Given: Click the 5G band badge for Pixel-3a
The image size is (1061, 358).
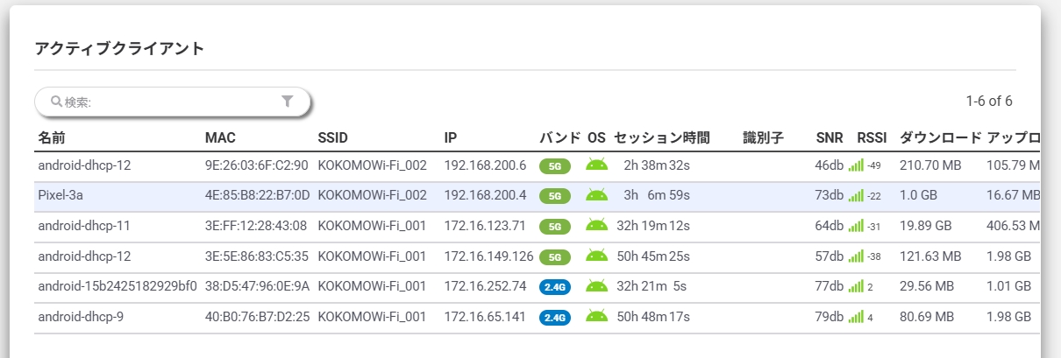Looking at the screenshot, I should 554,196.
